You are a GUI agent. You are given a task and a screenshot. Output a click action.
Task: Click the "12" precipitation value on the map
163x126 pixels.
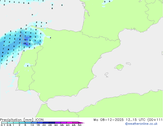(x=25, y=40)
